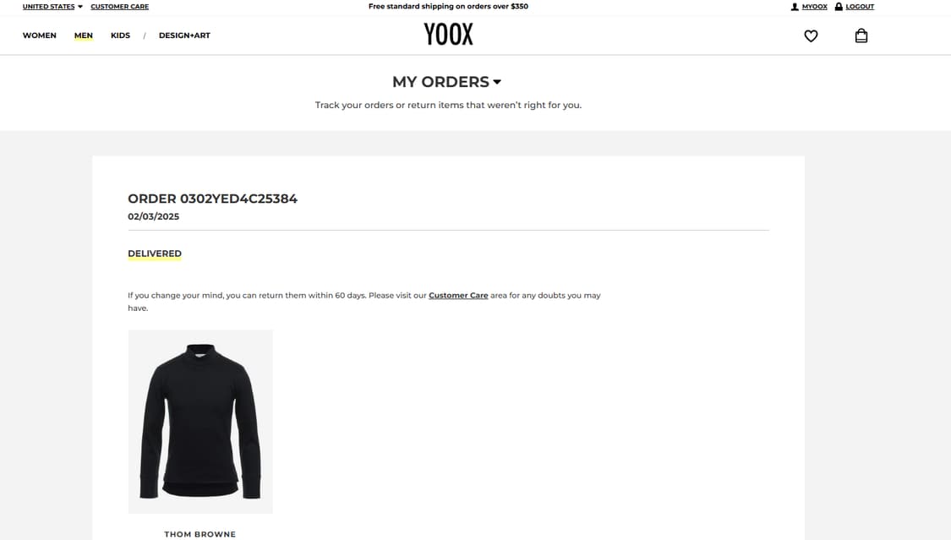This screenshot has width=951, height=540.
Task: Open the Kids menu
Action: (x=120, y=35)
